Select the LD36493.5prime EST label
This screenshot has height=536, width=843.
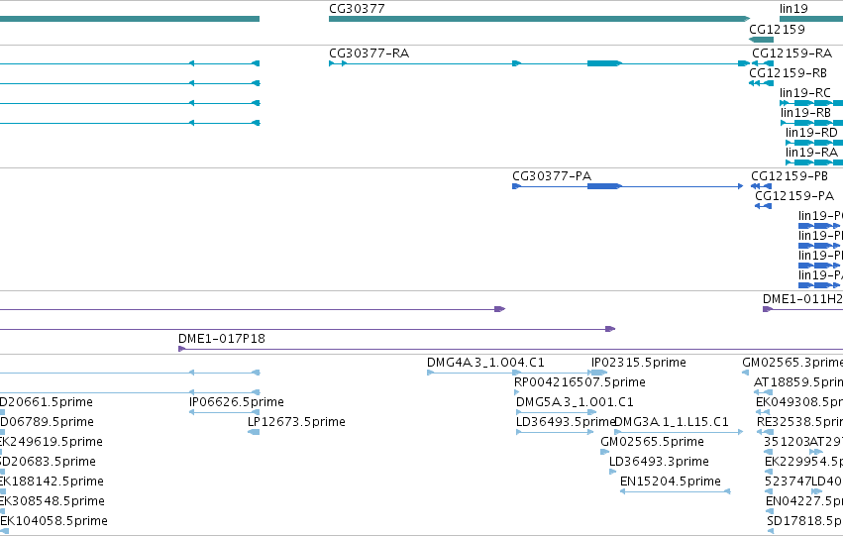click(x=565, y=422)
